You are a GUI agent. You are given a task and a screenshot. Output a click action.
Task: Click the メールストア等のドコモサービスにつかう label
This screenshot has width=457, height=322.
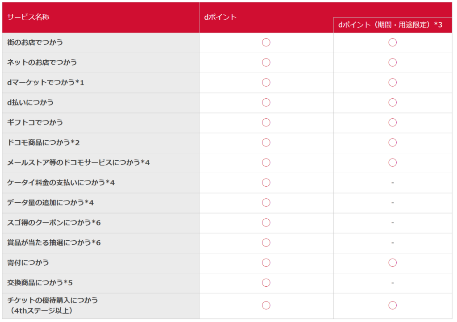(x=78, y=163)
